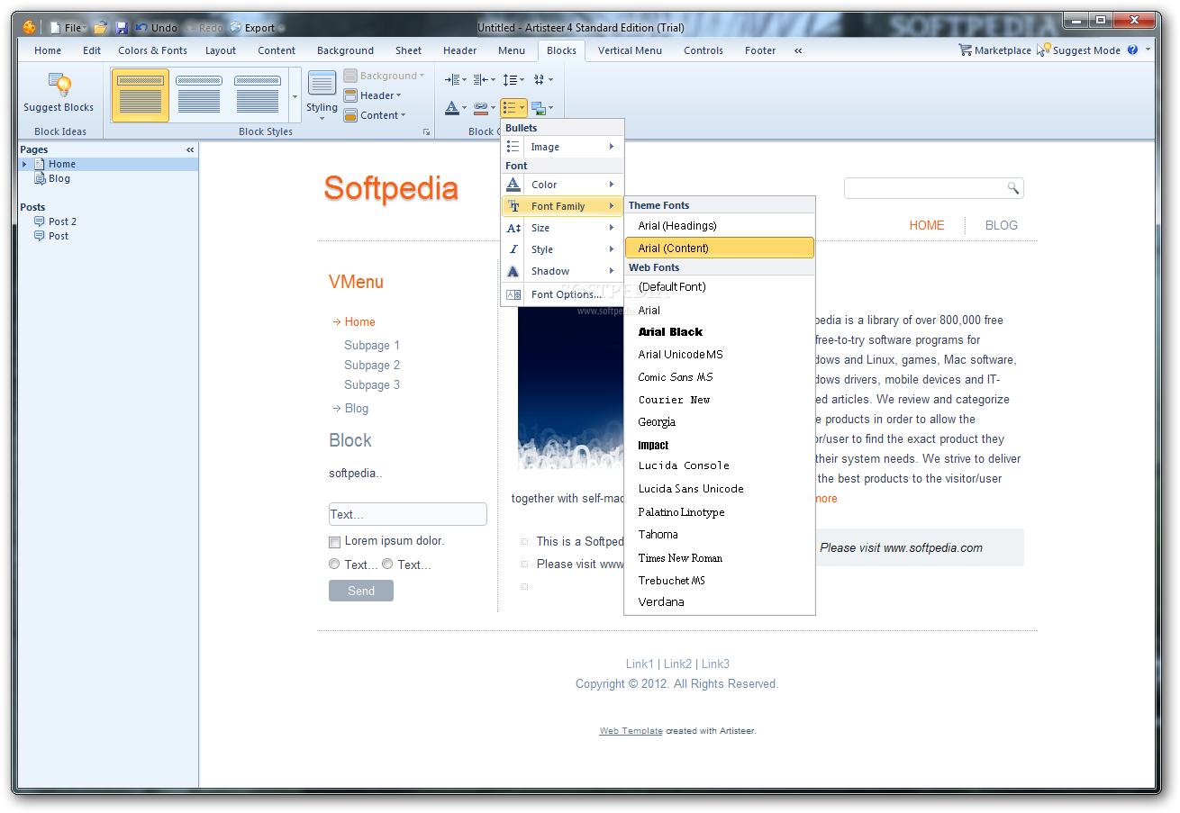Select the second block style thumbnail
The width and height of the screenshot is (1180, 813).
point(199,95)
